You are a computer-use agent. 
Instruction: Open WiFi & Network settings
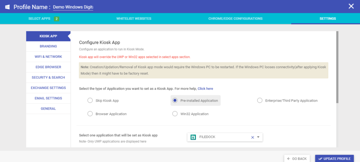48,56
